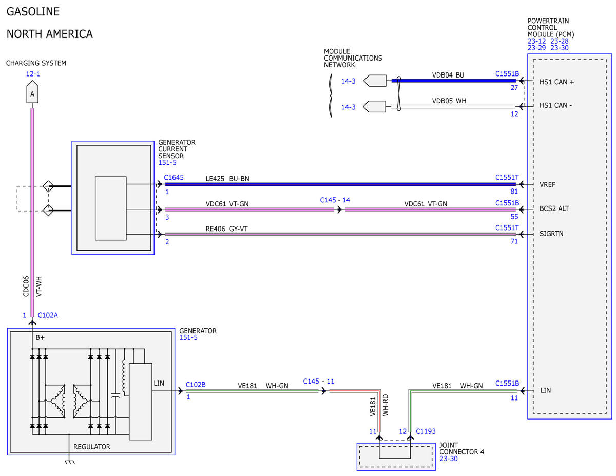Image resolution: width=616 pixels, height=476 pixels.
Task: Select connector label C1193 at the joint connector
Action: (426, 431)
